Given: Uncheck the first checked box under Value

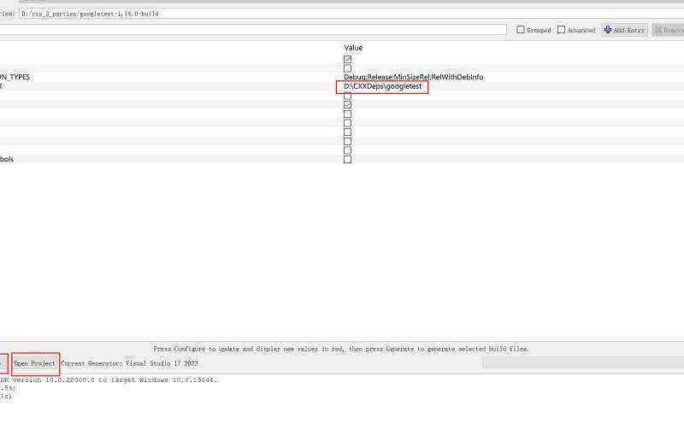Looking at the screenshot, I should click(x=347, y=59).
